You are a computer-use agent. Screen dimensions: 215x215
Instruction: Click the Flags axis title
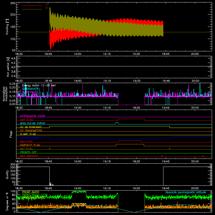tap(11, 134)
